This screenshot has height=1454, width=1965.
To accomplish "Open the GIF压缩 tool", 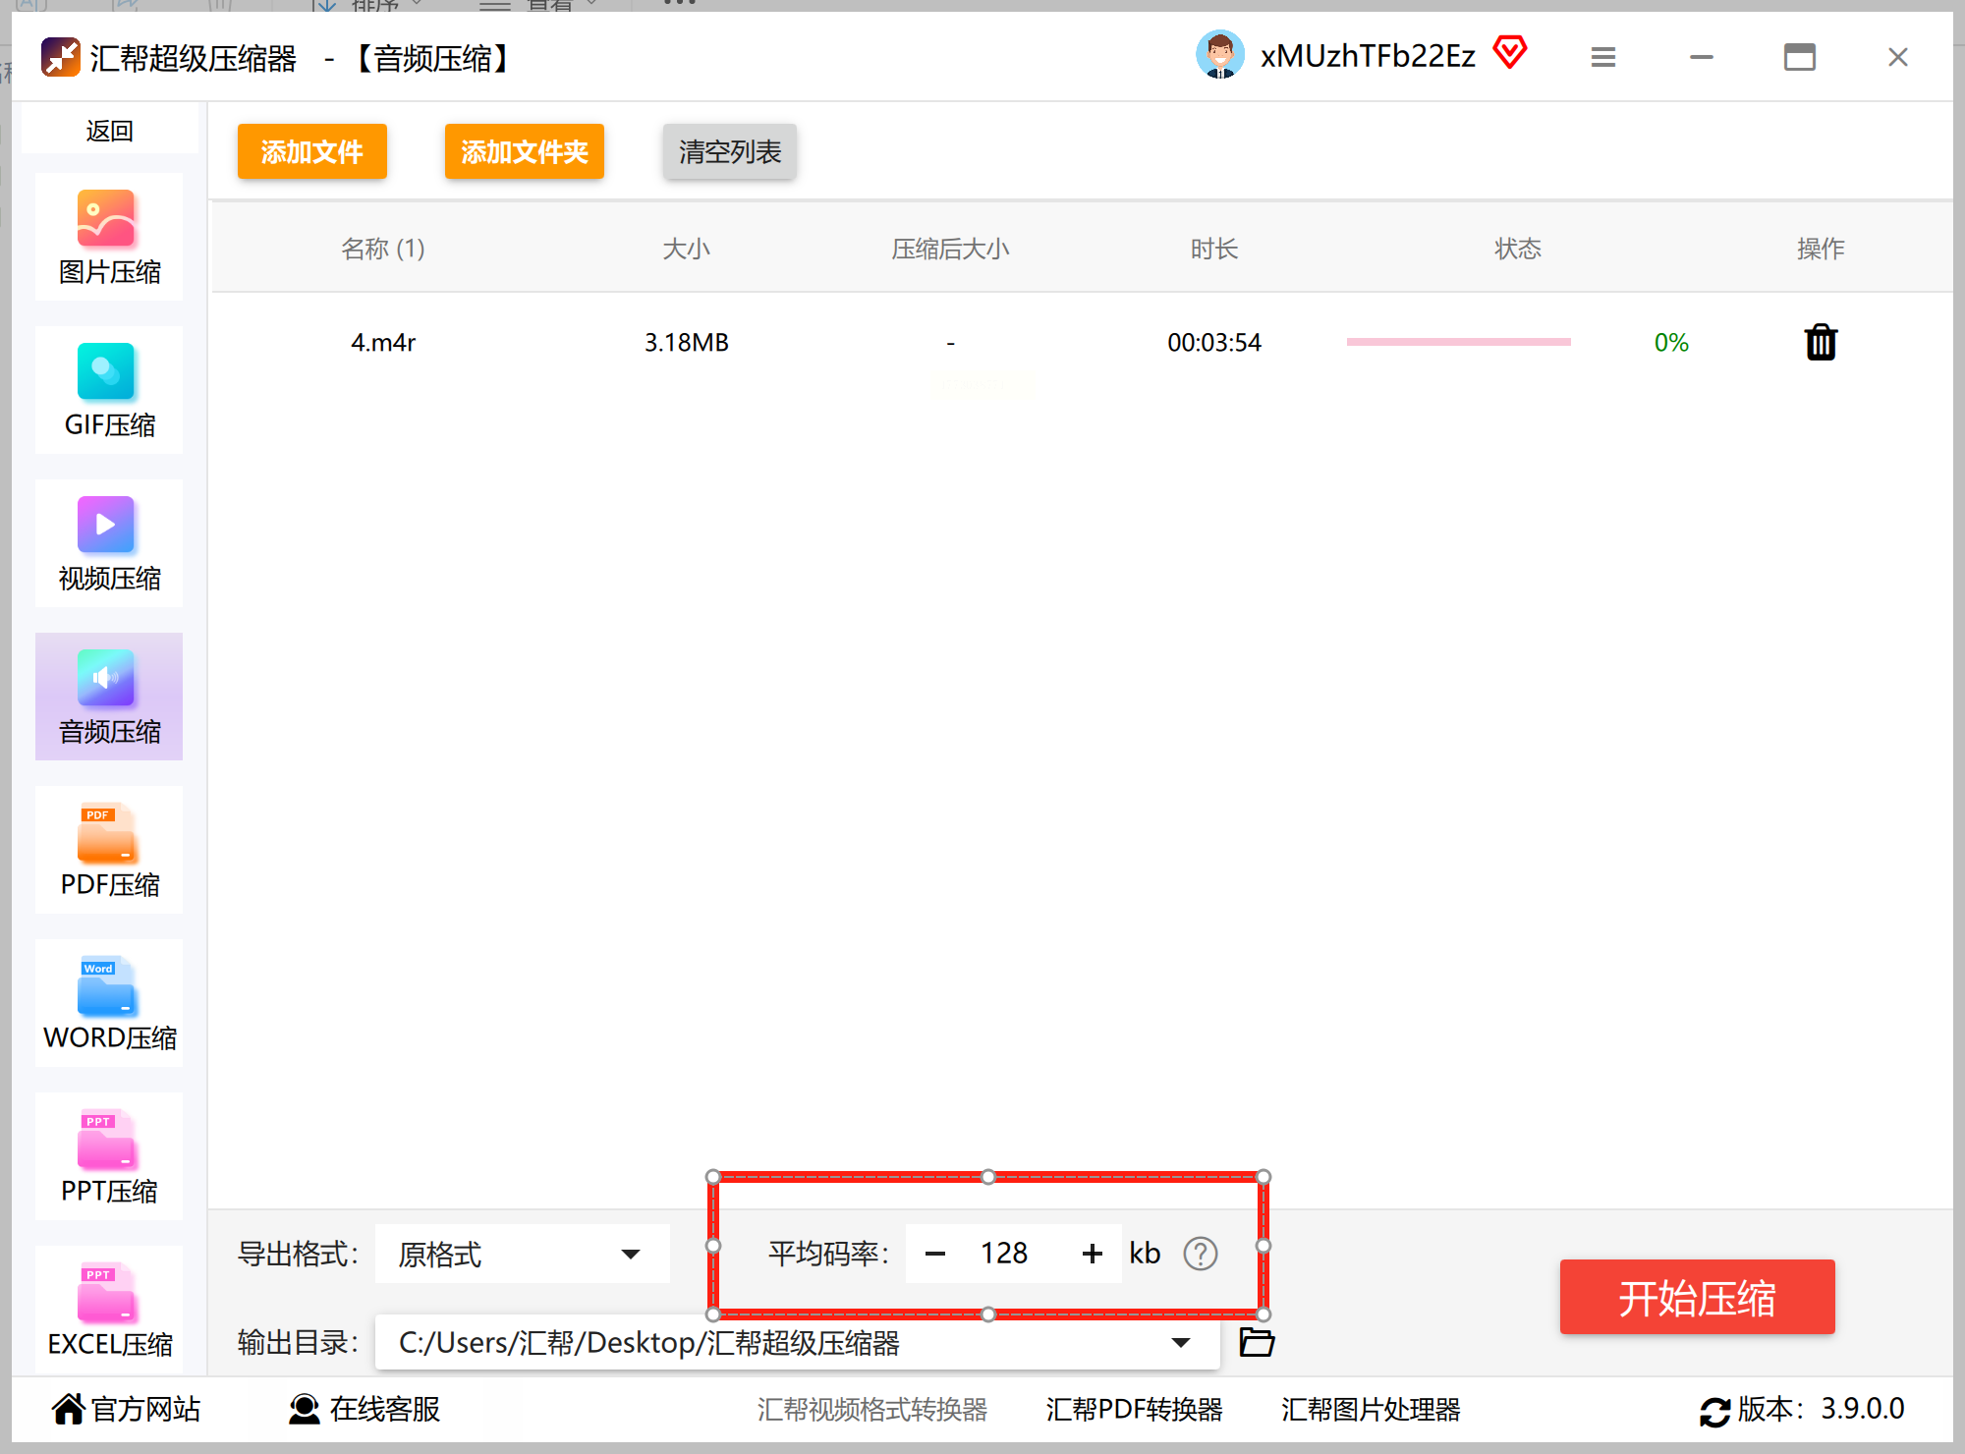I will [109, 390].
